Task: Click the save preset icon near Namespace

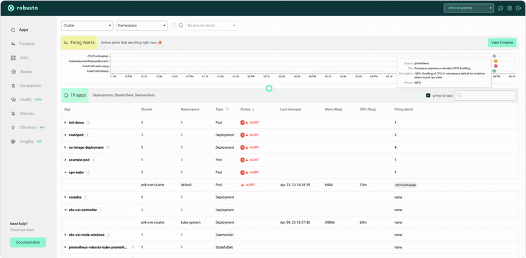Action: [x=174, y=26]
